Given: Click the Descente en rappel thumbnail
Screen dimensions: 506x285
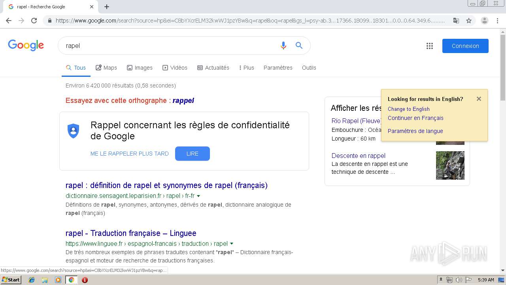Looking at the screenshot, I should coord(450,165).
